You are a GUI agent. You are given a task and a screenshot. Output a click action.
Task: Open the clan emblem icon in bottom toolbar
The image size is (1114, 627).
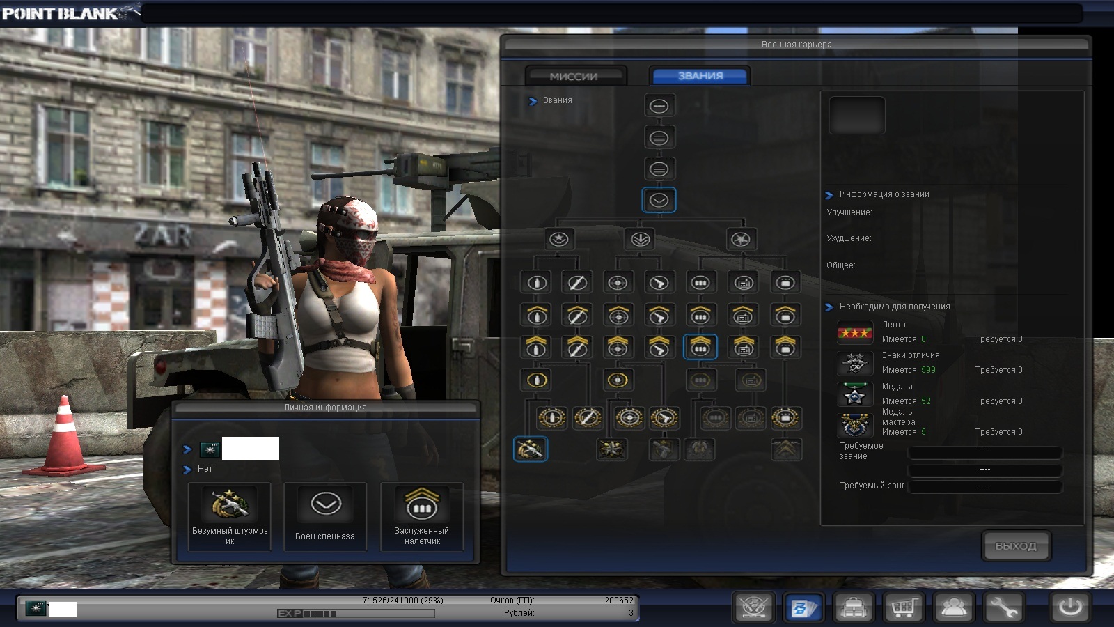[x=754, y=607]
